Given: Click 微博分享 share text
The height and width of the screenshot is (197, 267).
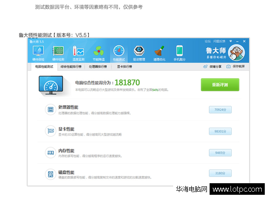Looking at the screenshot, I should (x=215, y=67).
